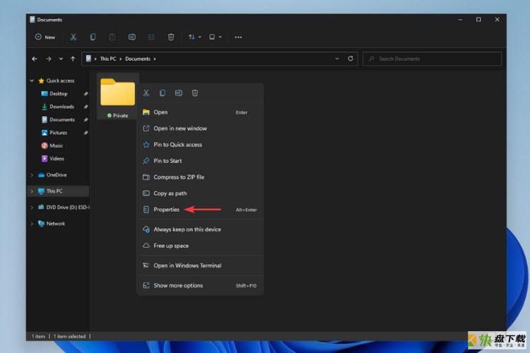Image resolution: width=530 pixels, height=353 pixels.
Task: Choose Open in new window
Action: click(200, 128)
